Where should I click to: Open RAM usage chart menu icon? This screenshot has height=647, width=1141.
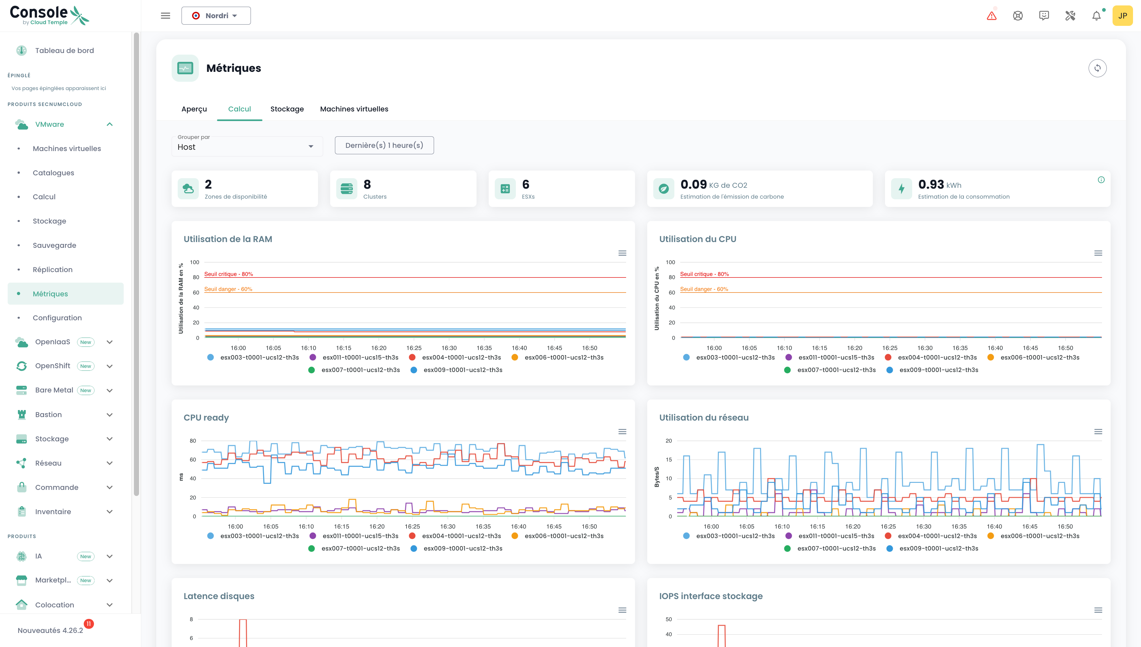coord(622,253)
